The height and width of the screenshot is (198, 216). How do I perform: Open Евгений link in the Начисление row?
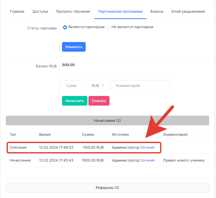coord(147,160)
